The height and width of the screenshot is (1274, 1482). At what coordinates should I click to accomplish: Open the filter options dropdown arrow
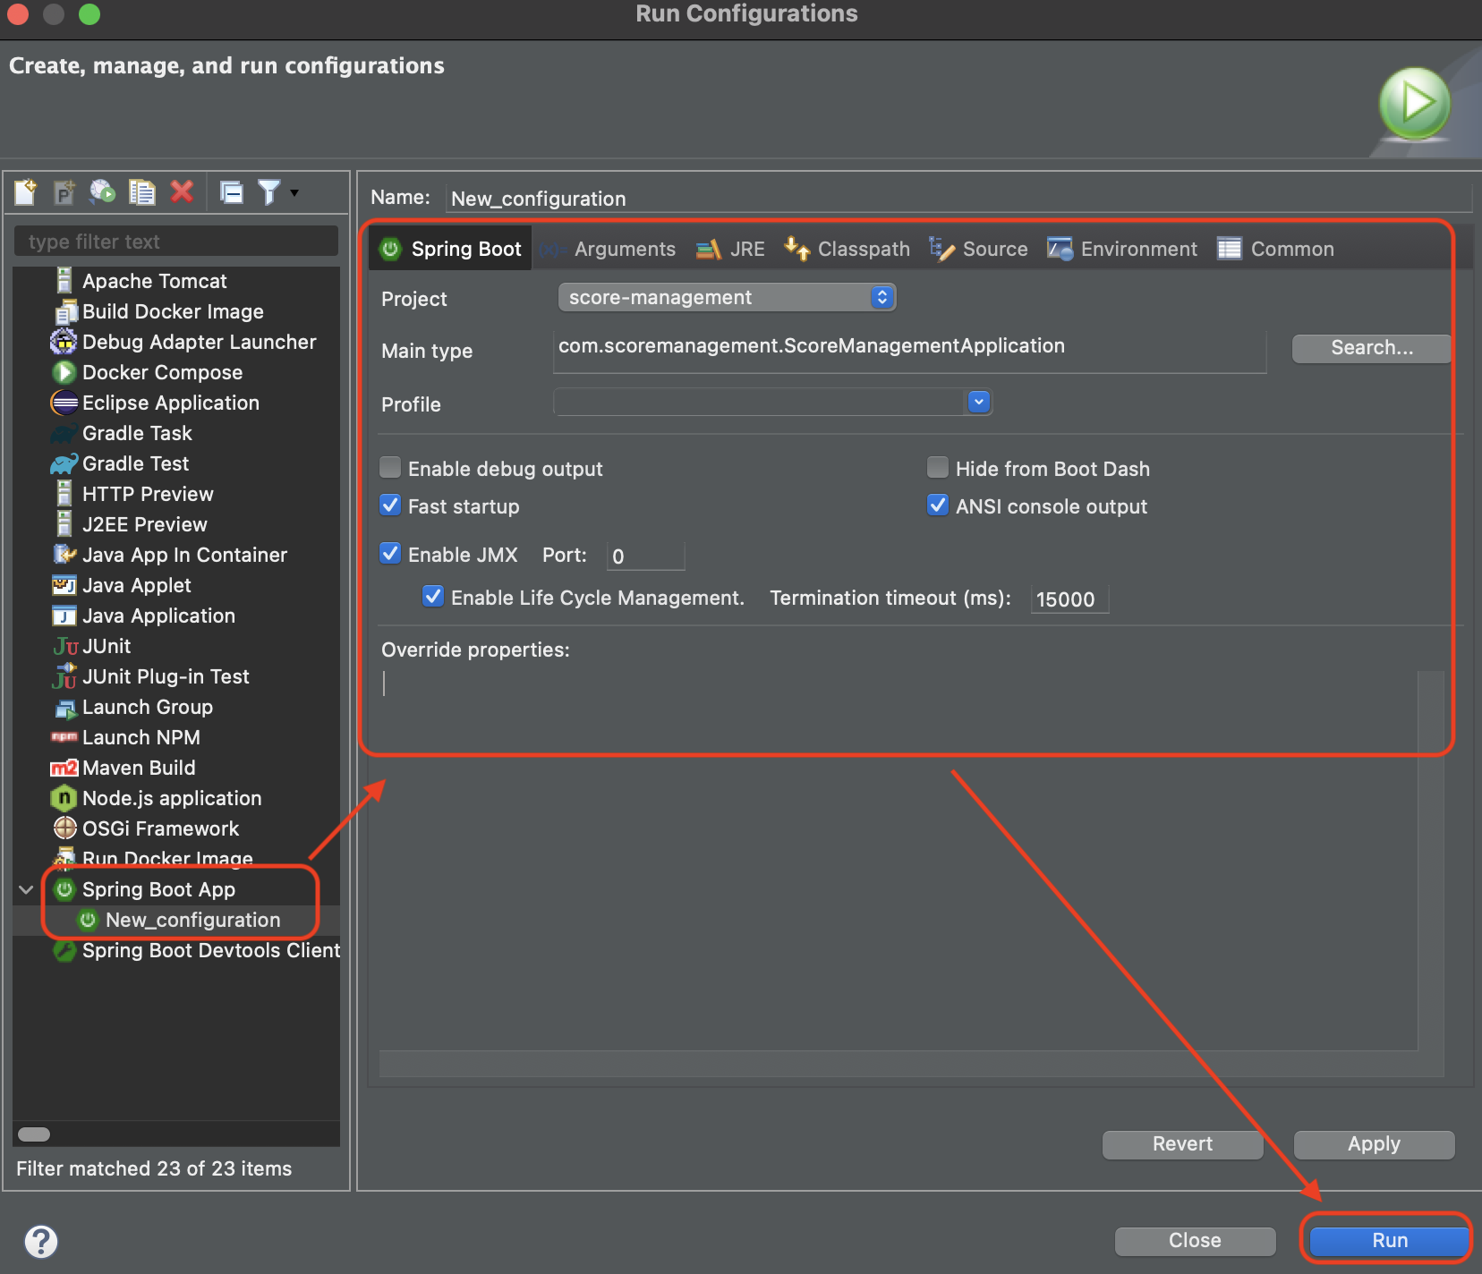click(x=294, y=192)
